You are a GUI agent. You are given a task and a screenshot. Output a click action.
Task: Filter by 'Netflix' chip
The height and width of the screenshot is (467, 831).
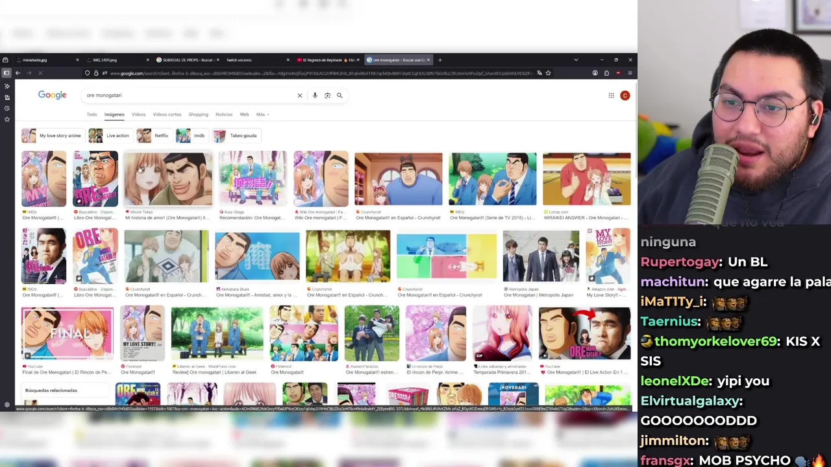point(154,136)
